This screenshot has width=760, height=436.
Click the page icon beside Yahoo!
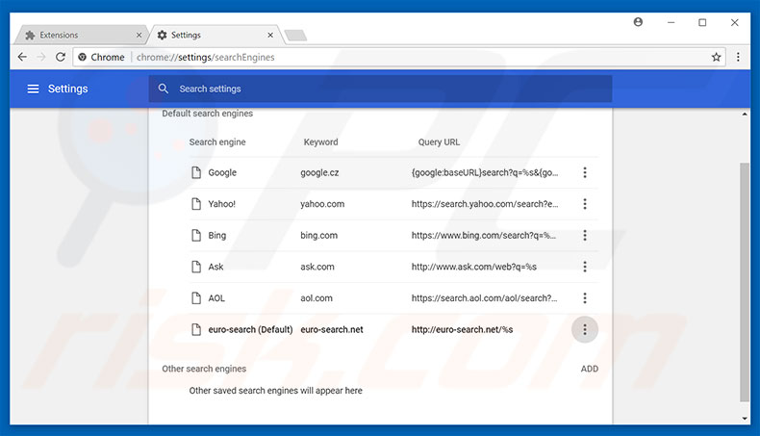coord(196,204)
